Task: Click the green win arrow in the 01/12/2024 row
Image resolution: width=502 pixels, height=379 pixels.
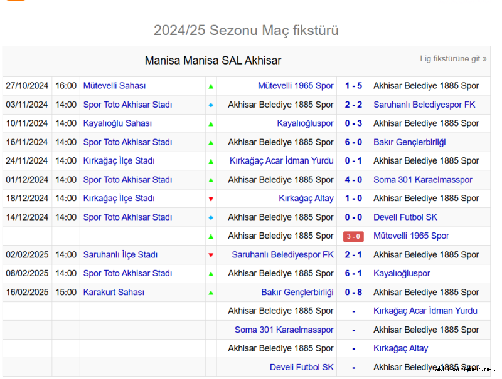Action: click(x=211, y=180)
